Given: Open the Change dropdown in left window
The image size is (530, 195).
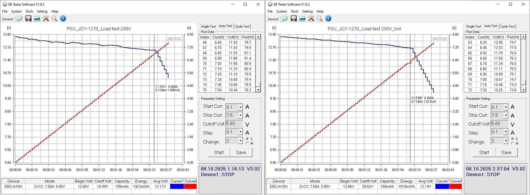Looking at the screenshot, I should tap(240, 141).
